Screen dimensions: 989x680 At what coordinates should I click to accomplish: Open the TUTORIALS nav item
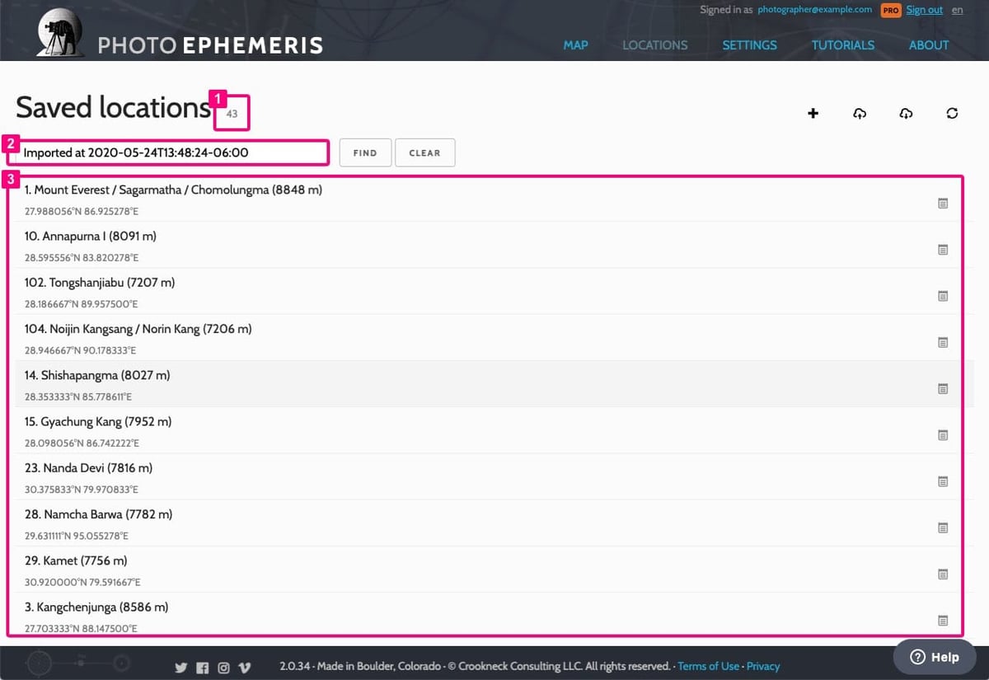[843, 45]
